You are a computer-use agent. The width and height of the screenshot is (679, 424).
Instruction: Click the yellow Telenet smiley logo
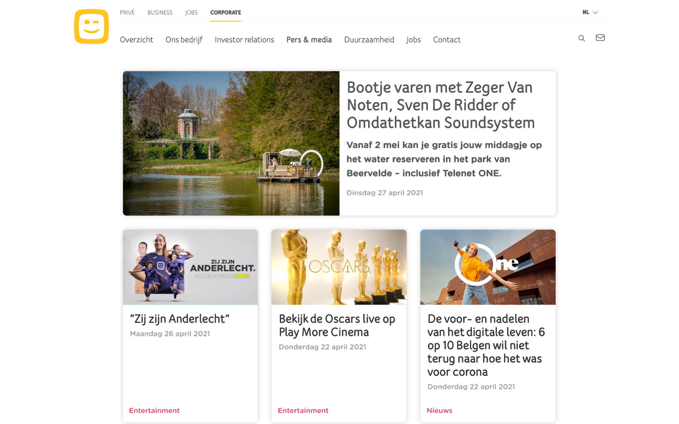point(91,26)
